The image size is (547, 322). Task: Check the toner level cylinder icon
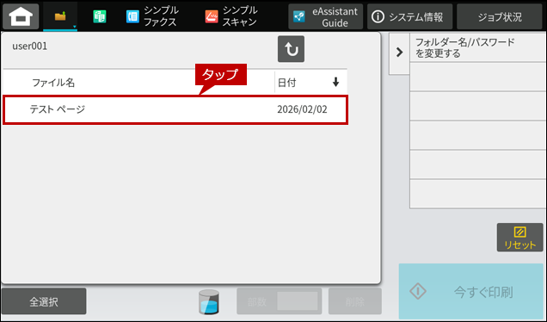(209, 301)
